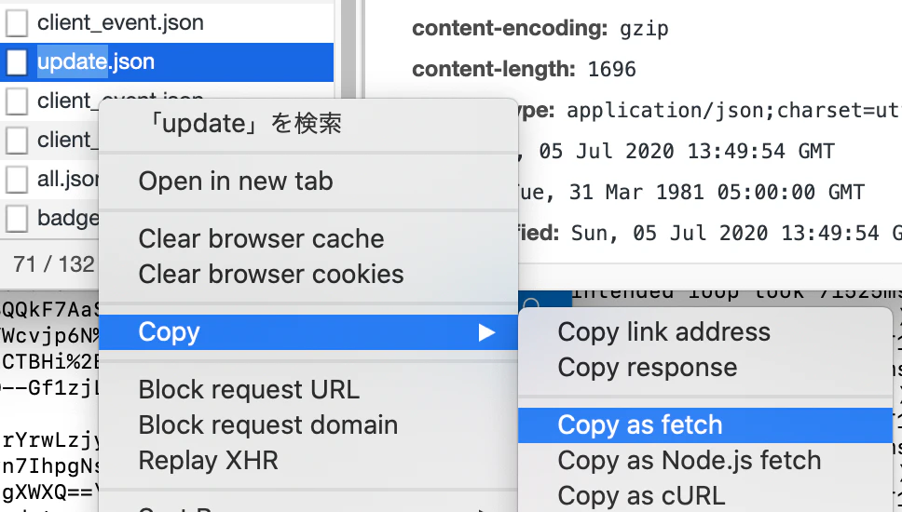Viewport: 902px width, 512px height.
Task: Choose Copy response
Action: pos(648,367)
